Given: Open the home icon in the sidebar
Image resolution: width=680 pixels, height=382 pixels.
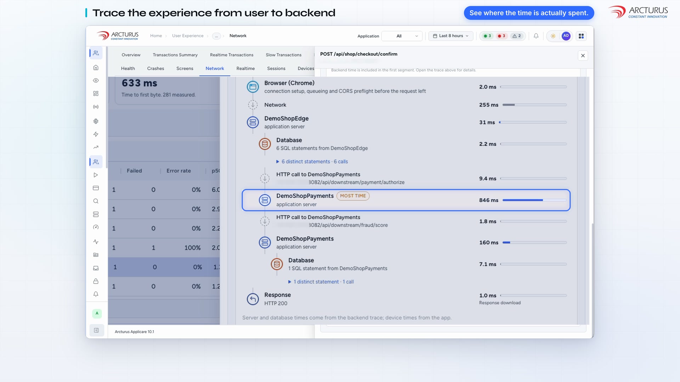Looking at the screenshot, I should [x=96, y=68].
